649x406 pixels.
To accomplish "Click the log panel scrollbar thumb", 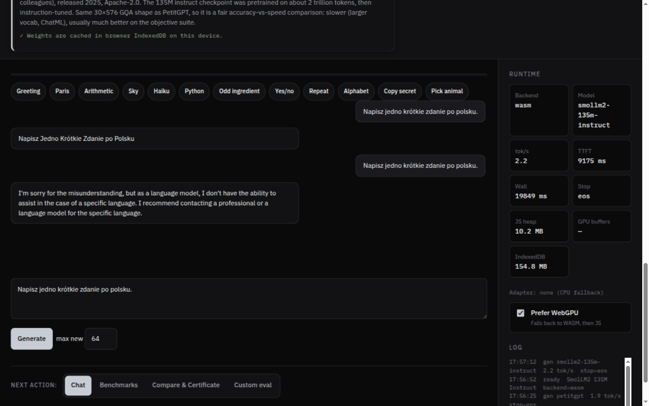I will tap(628, 386).
